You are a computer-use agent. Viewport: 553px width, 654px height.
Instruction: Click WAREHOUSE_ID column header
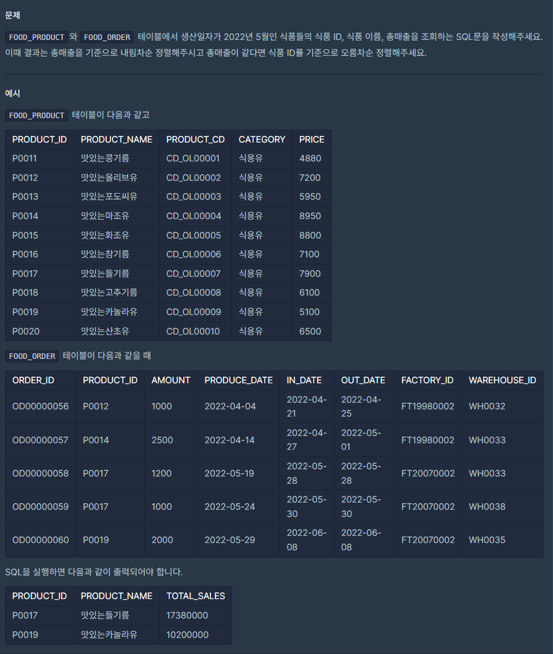point(502,381)
